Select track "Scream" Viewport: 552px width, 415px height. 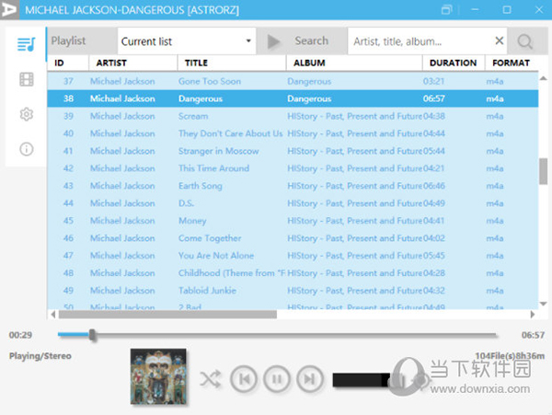pyautogui.click(x=193, y=116)
